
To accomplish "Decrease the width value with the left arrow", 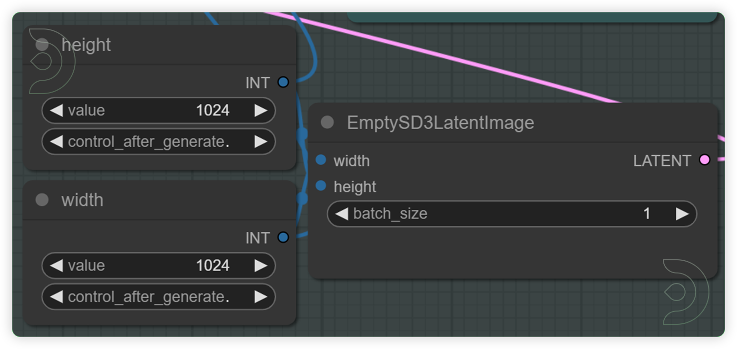I will pyautogui.click(x=56, y=265).
